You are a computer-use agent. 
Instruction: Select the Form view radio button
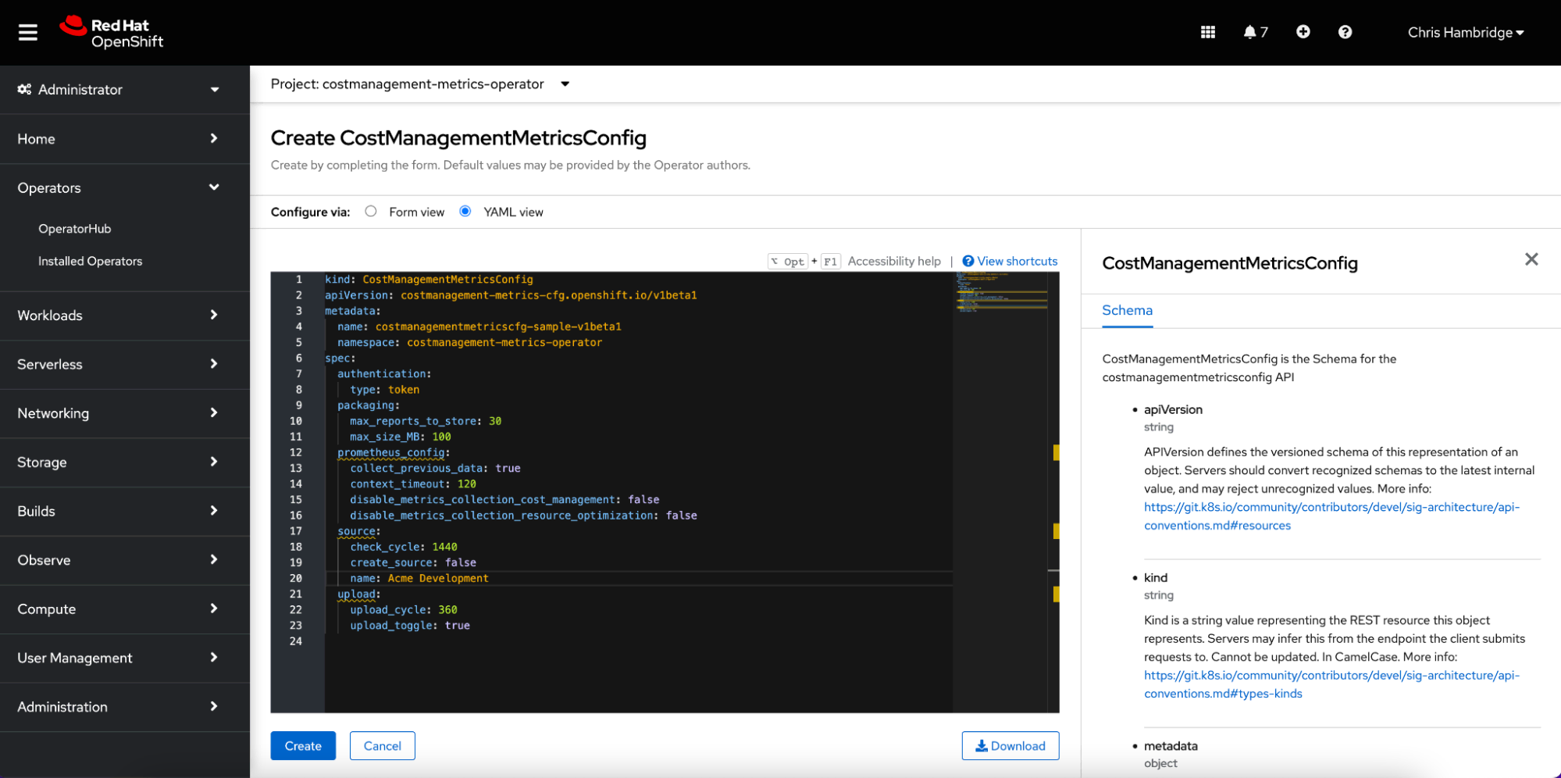371,211
